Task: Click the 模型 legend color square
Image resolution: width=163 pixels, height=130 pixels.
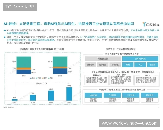Action: tap(43, 78)
